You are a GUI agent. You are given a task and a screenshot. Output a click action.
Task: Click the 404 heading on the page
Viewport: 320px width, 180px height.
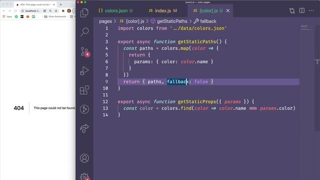[x=19, y=108]
